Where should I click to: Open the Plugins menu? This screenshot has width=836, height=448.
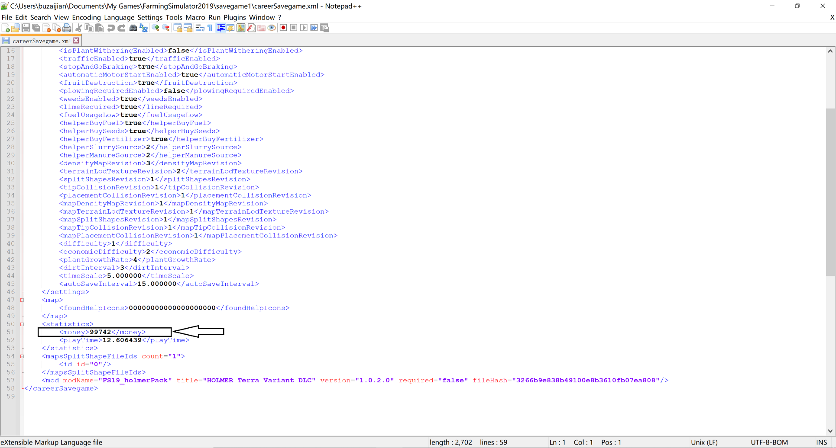235,17
